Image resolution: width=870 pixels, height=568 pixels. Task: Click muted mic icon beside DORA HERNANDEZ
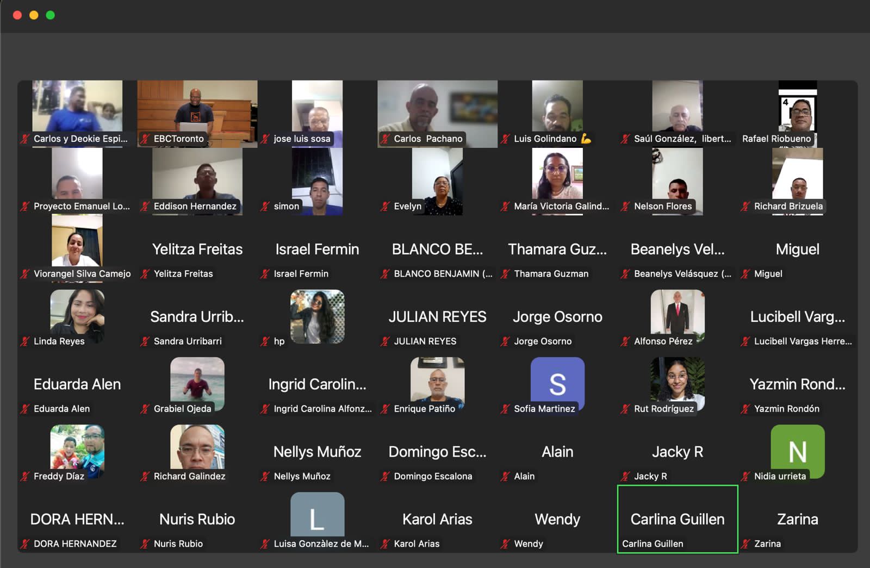coord(25,544)
